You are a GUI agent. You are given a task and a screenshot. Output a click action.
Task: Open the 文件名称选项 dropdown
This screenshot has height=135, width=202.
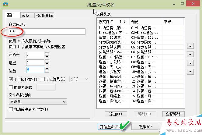coord(38,101)
